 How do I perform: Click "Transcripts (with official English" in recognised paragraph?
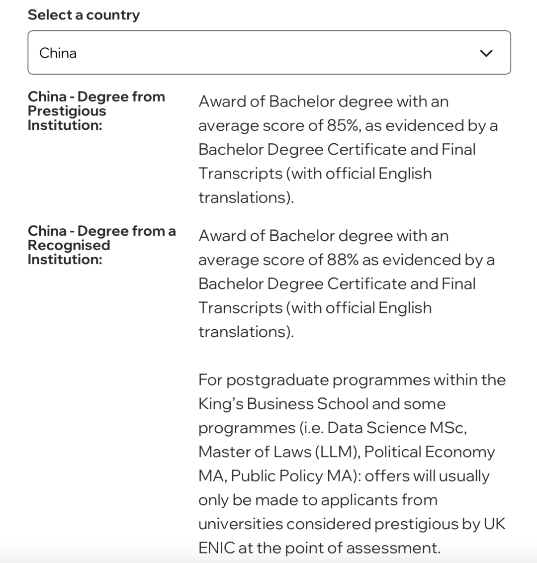[315, 307]
